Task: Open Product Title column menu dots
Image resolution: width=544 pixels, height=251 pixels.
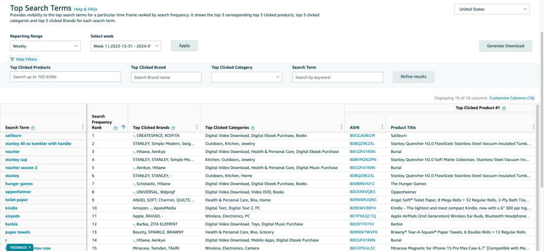Action: tap(533, 127)
